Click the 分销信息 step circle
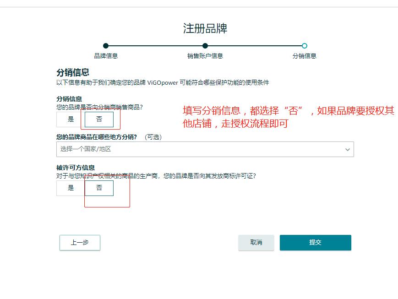The width and height of the screenshot is (398, 299). pyautogui.click(x=305, y=46)
